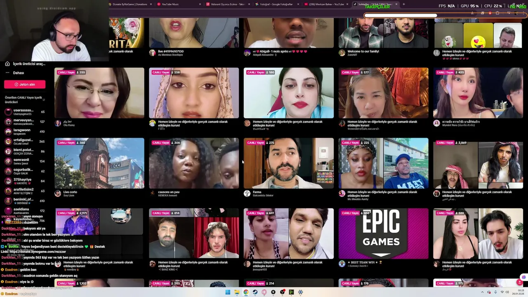Open causons un peu live stream
The width and height of the screenshot is (528, 297).
pyautogui.click(x=194, y=163)
